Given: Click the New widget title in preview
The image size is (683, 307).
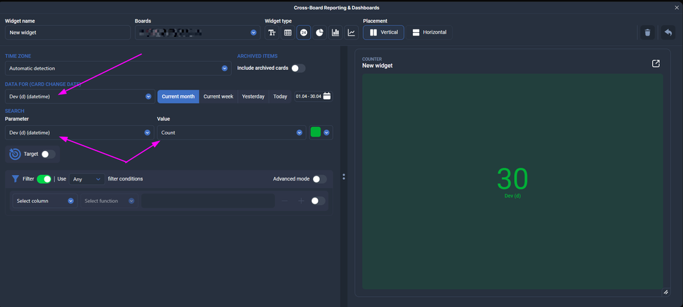Looking at the screenshot, I should 377,66.
